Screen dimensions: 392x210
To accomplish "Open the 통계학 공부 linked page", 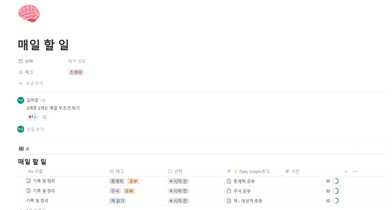I will click(x=244, y=181).
